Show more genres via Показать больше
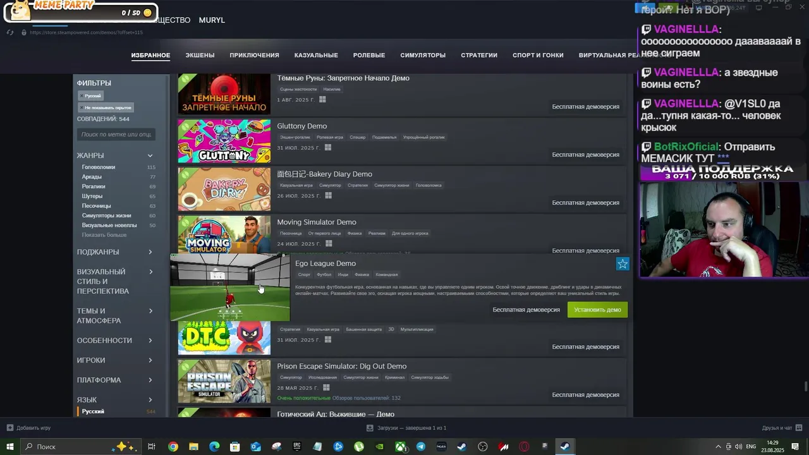 coord(104,235)
